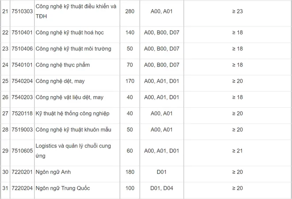Screen dimensions: 292x199
Task: Select major code 7510303 cell
Action: click(x=22, y=12)
